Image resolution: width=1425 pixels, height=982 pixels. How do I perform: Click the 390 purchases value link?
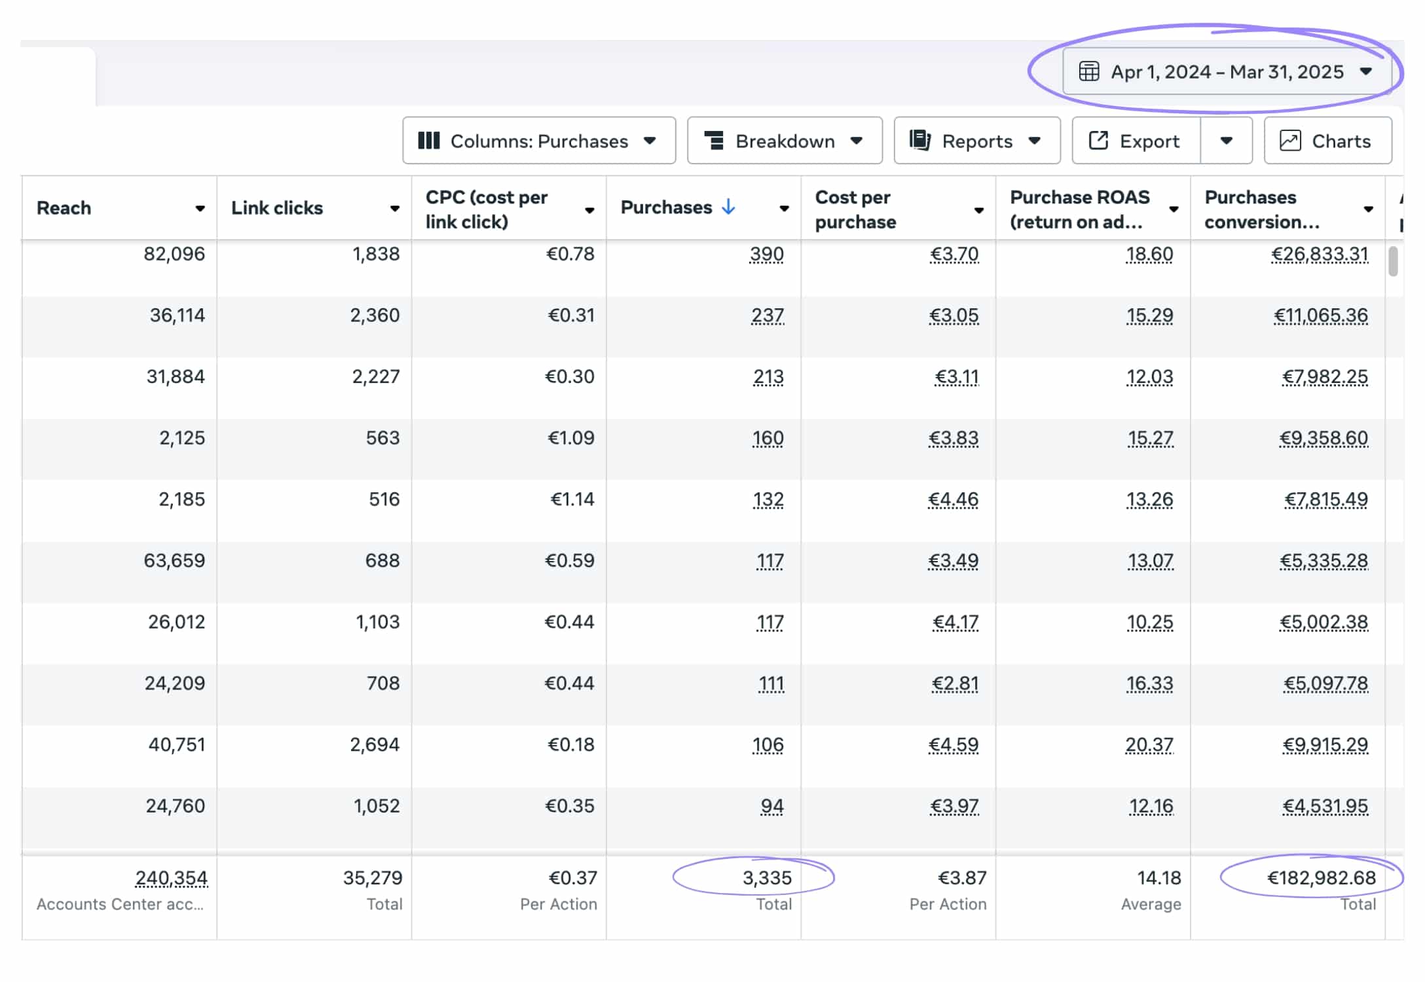point(766,254)
